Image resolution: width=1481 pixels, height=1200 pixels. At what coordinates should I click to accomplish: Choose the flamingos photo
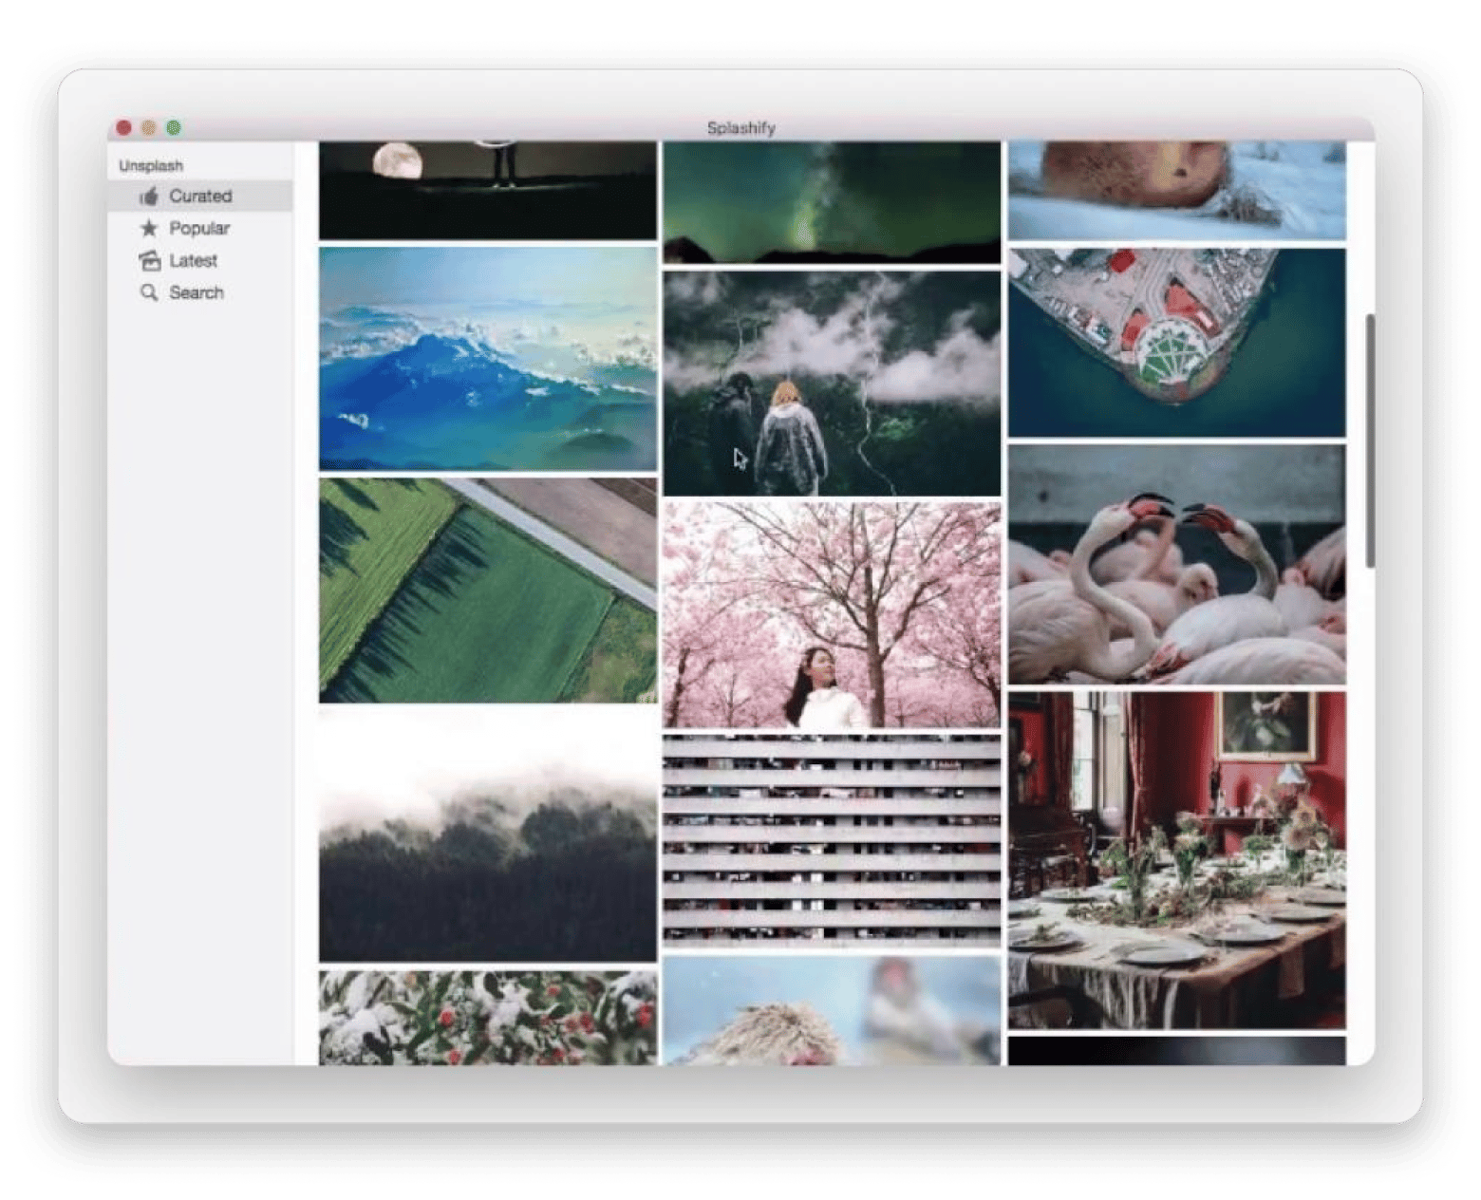pos(1176,564)
